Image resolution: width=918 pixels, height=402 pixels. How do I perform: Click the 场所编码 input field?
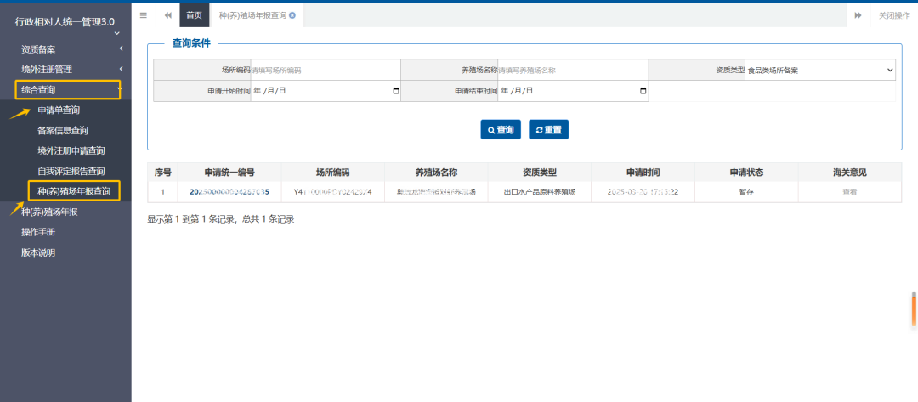point(325,71)
